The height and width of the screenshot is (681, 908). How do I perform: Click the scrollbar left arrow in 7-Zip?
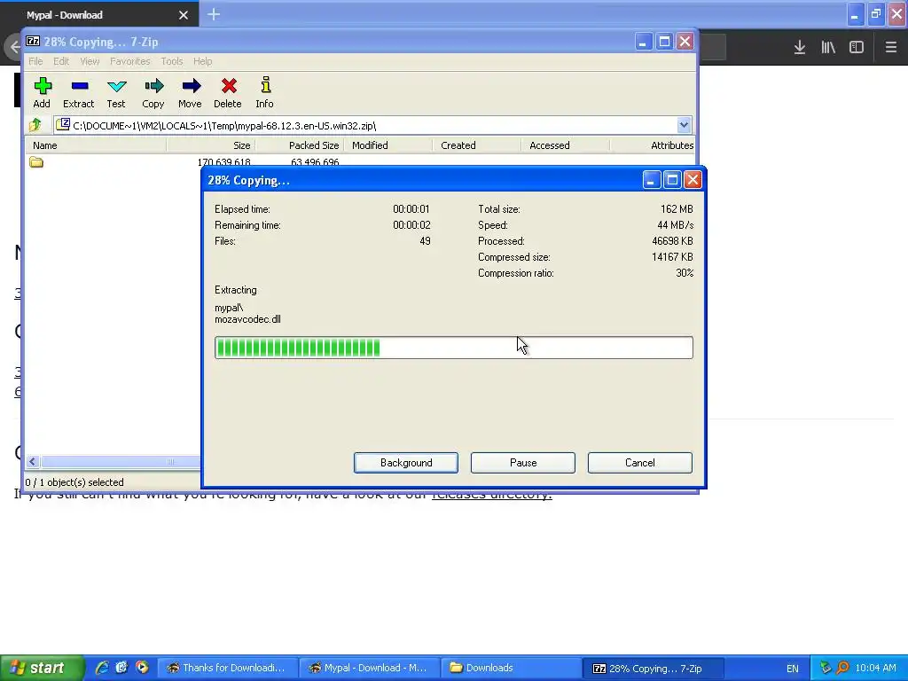pyautogui.click(x=33, y=461)
